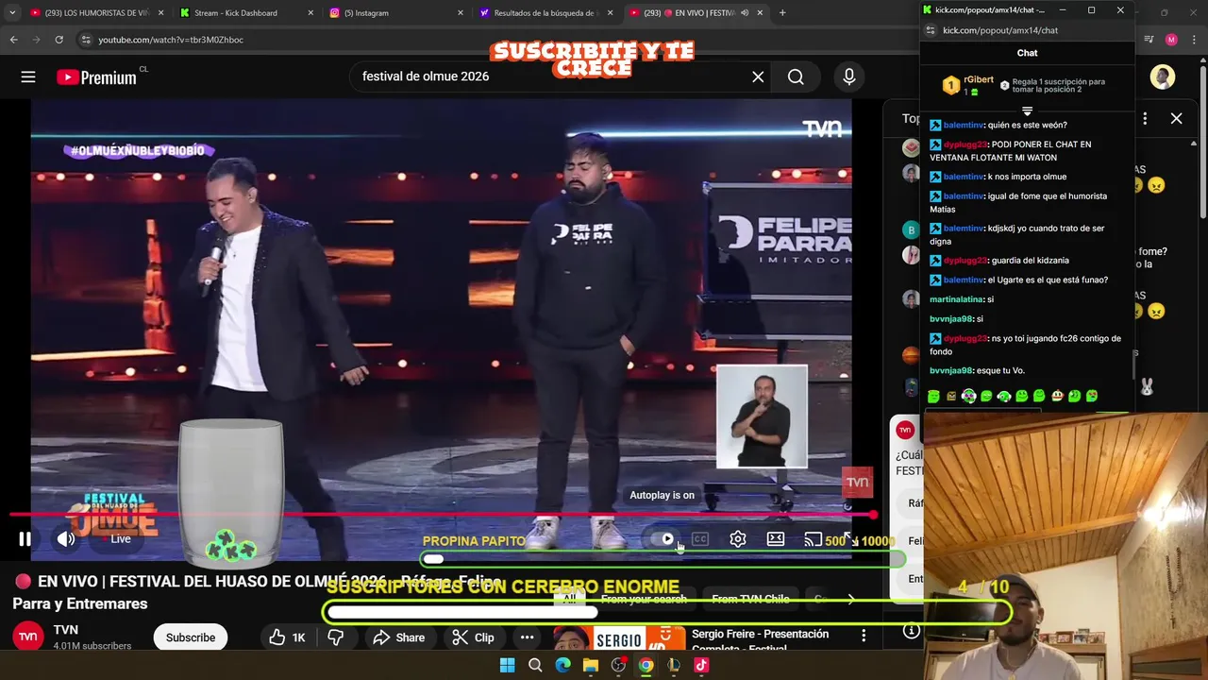Open balemtinv's 'quién es este weón?' username

click(x=965, y=125)
